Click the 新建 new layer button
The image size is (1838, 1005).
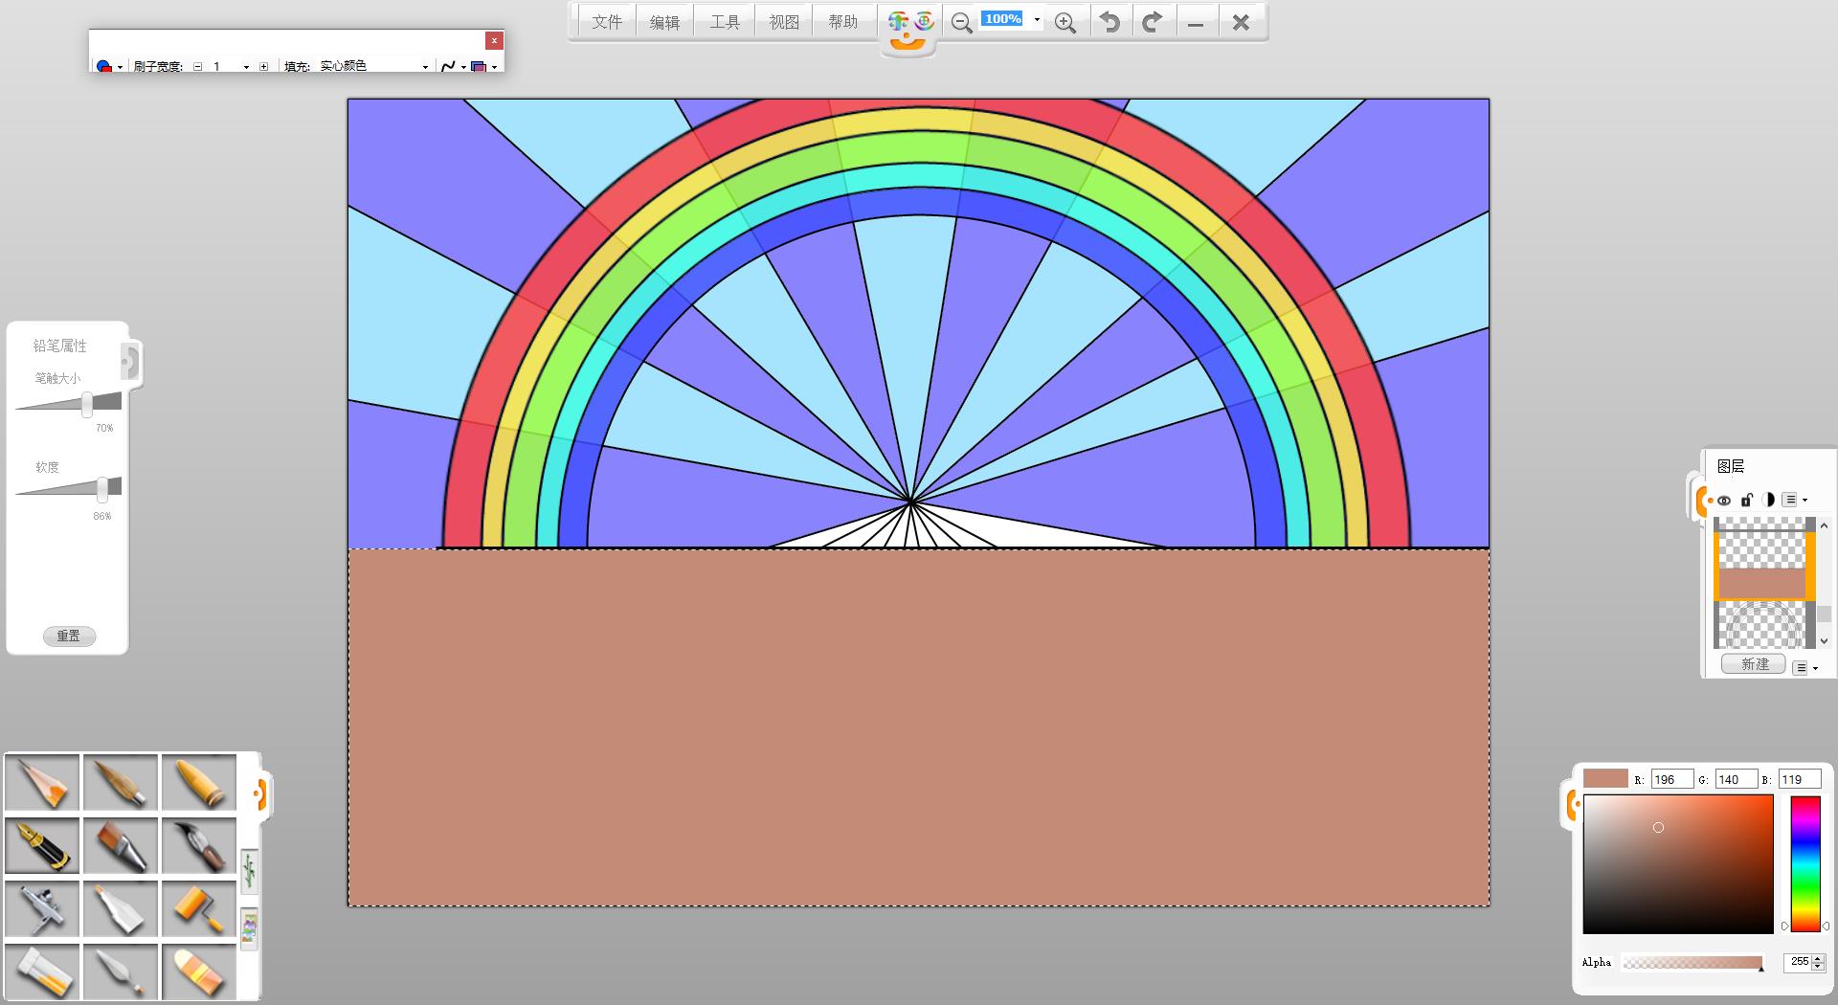[x=1754, y=664]
